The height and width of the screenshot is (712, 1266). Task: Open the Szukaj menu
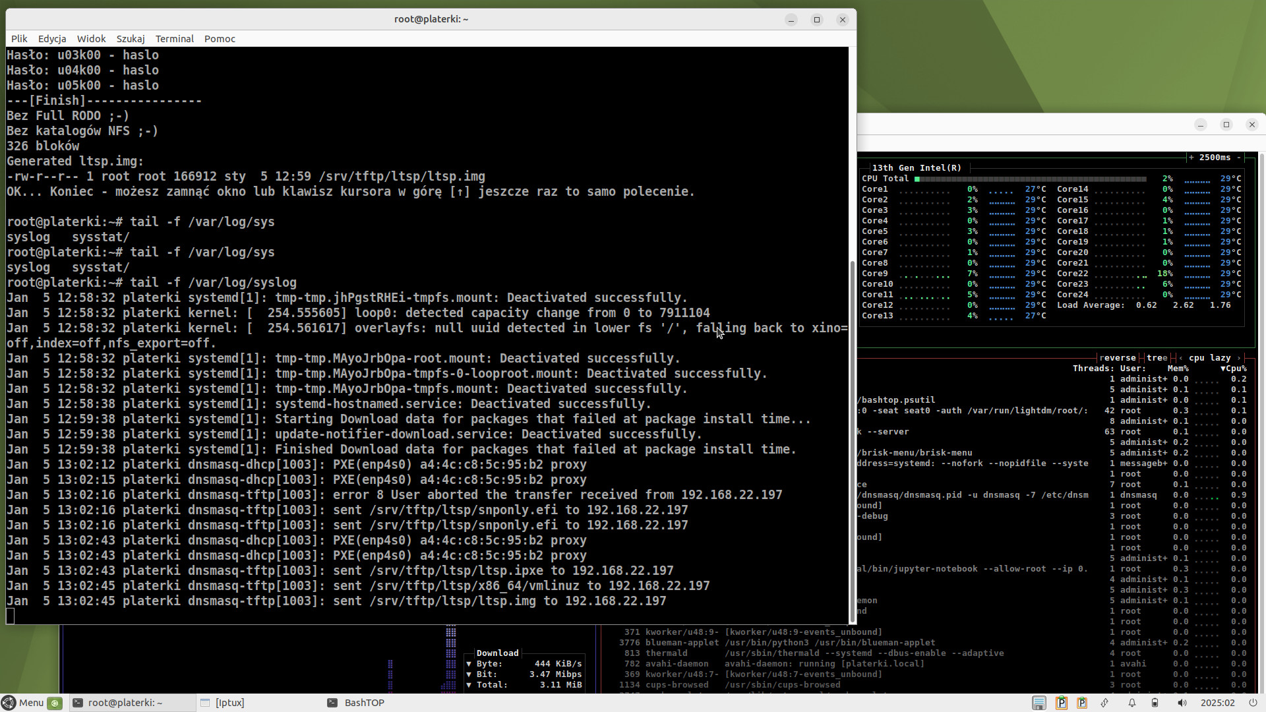pyautogui.click(x=131, y=39)
